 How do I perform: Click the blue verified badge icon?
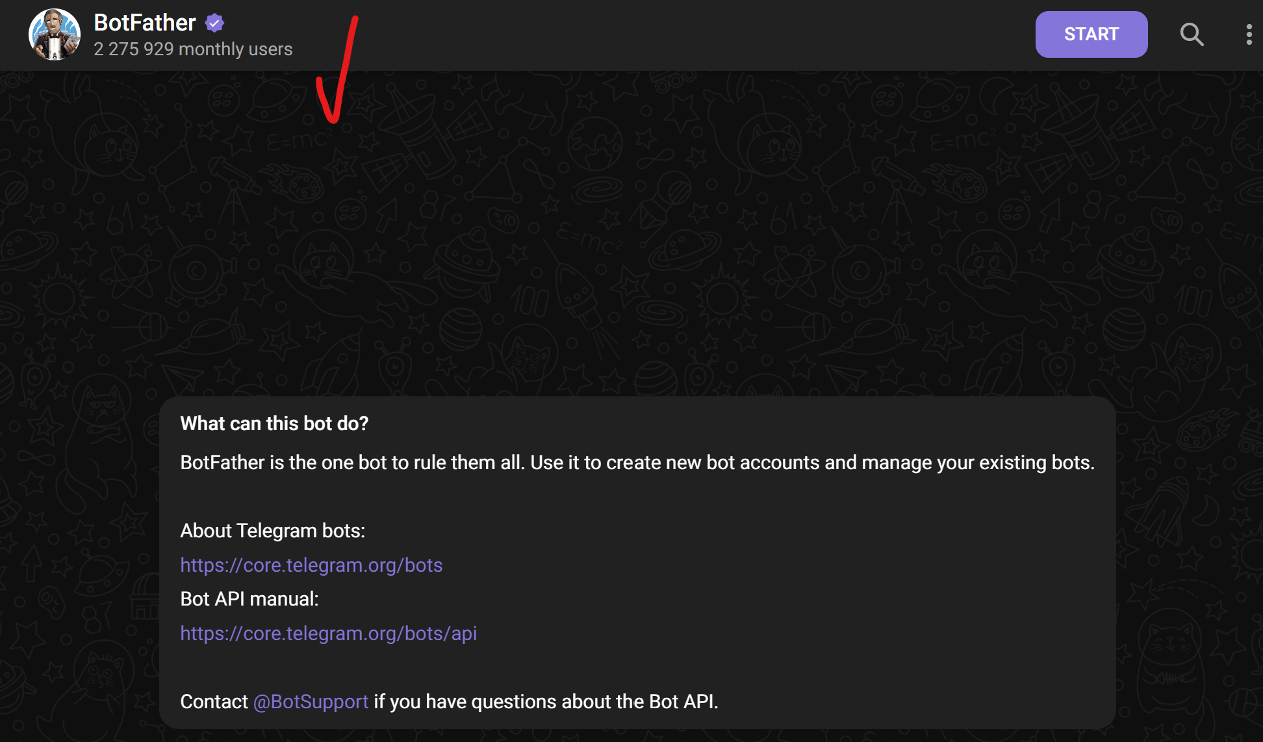(214, 23)
